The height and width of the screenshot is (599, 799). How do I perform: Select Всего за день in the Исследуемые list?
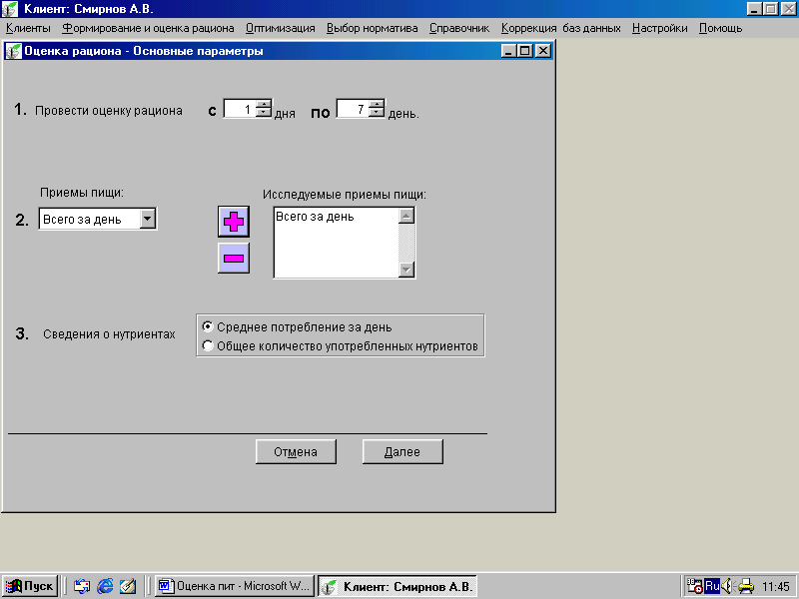click(x=315, y=217)
